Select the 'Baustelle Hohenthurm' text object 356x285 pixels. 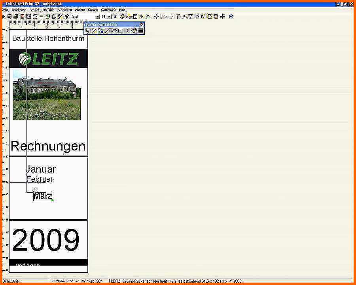click(48, 38)
